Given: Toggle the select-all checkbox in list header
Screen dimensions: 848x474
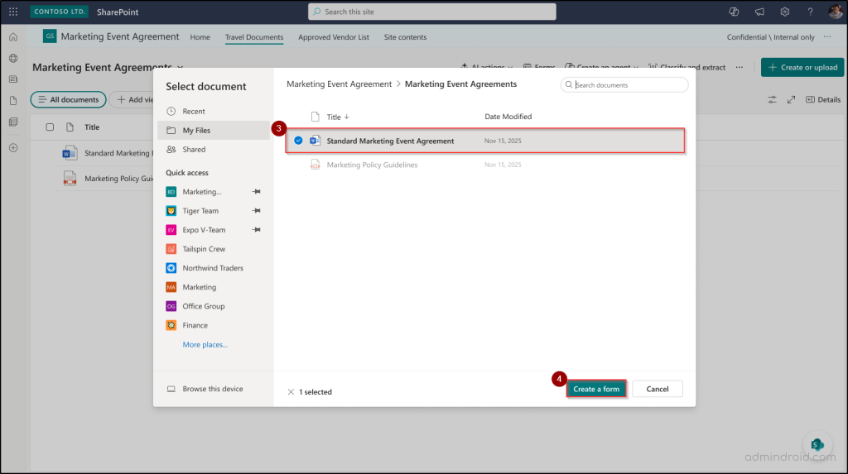Looking at the screenshot, I should pos(50,127).
